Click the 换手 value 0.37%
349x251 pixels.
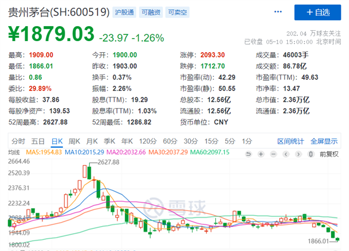[122, 77]
